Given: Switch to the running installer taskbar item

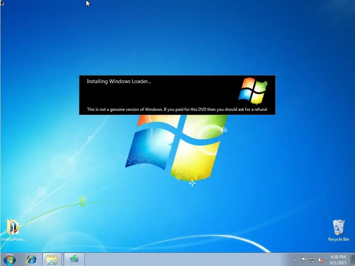Looking at the screenshot, I should [74, 259].
